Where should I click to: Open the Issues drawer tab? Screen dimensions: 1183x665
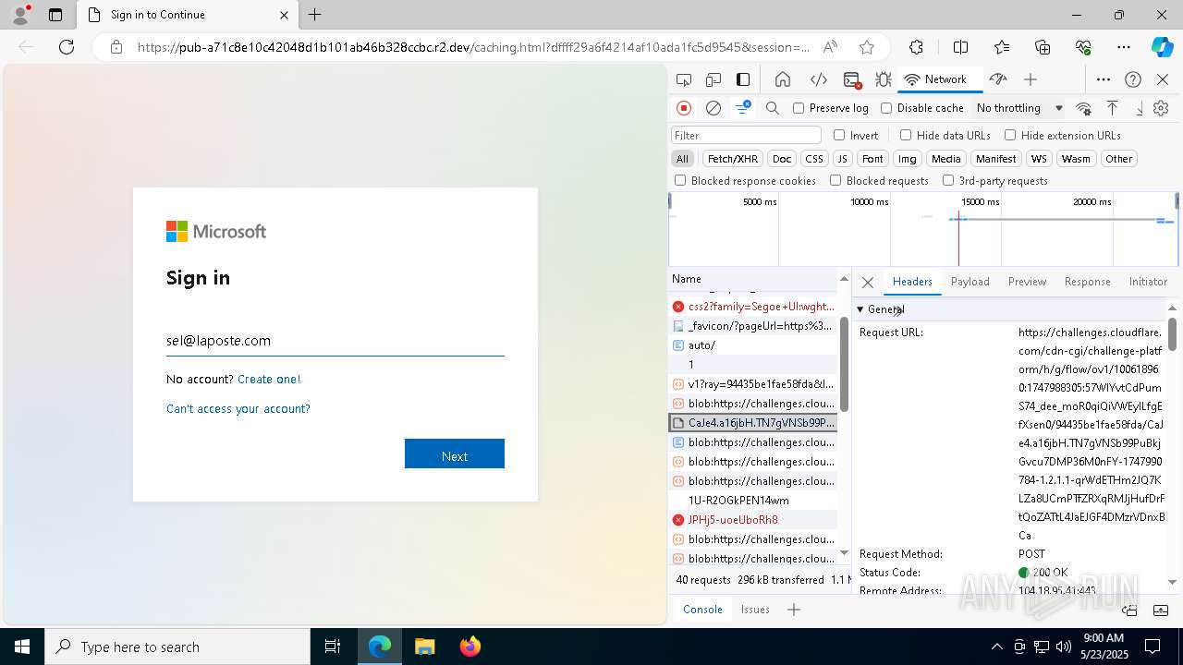pos(755,610)
